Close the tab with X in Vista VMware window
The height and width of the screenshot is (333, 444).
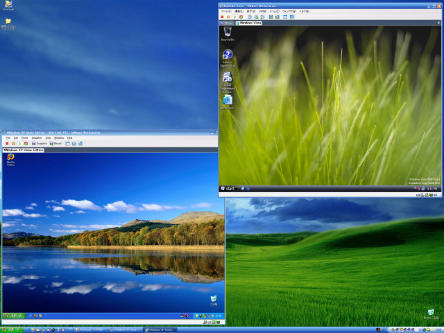click(x=438, y=23)
